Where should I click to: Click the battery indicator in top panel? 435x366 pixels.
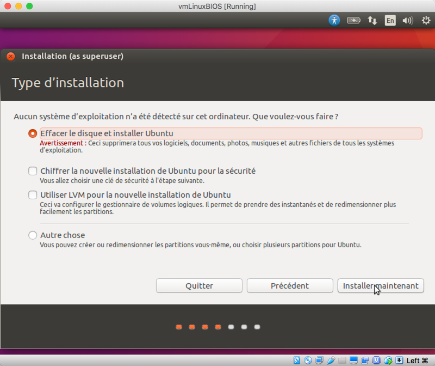(353, 20)
